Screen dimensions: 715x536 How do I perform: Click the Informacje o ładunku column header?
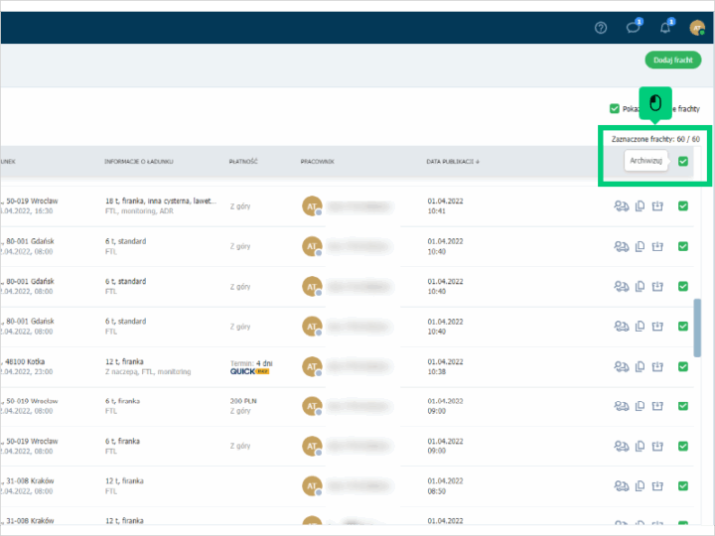141,161
